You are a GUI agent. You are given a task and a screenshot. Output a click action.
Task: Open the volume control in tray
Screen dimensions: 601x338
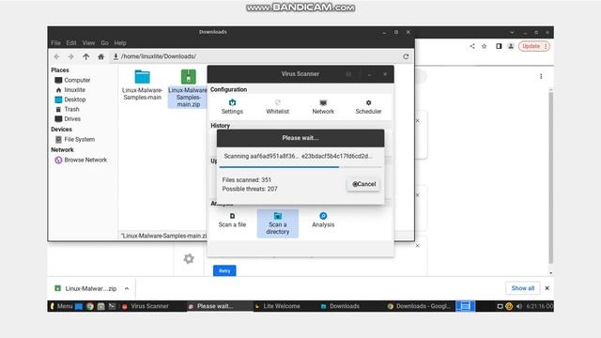point(519,306)
